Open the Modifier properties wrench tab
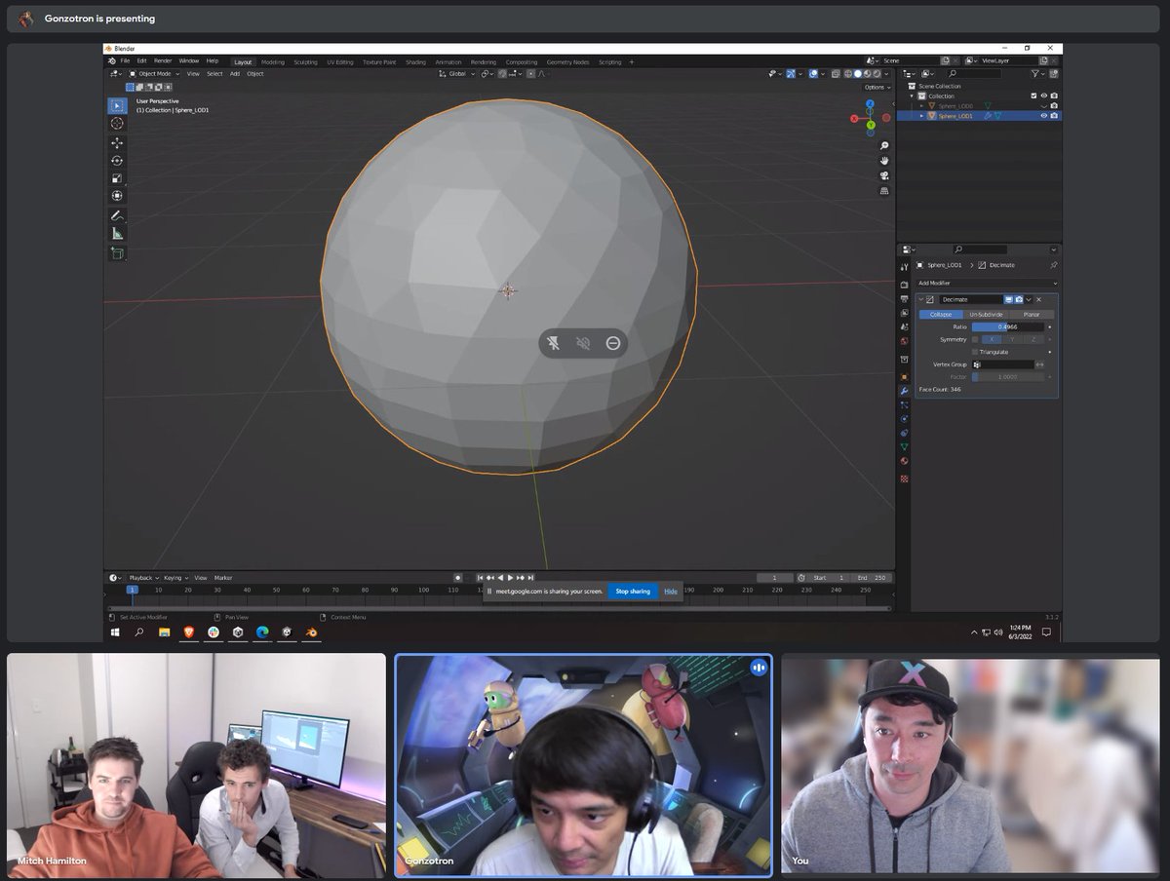 pos(904,391)
